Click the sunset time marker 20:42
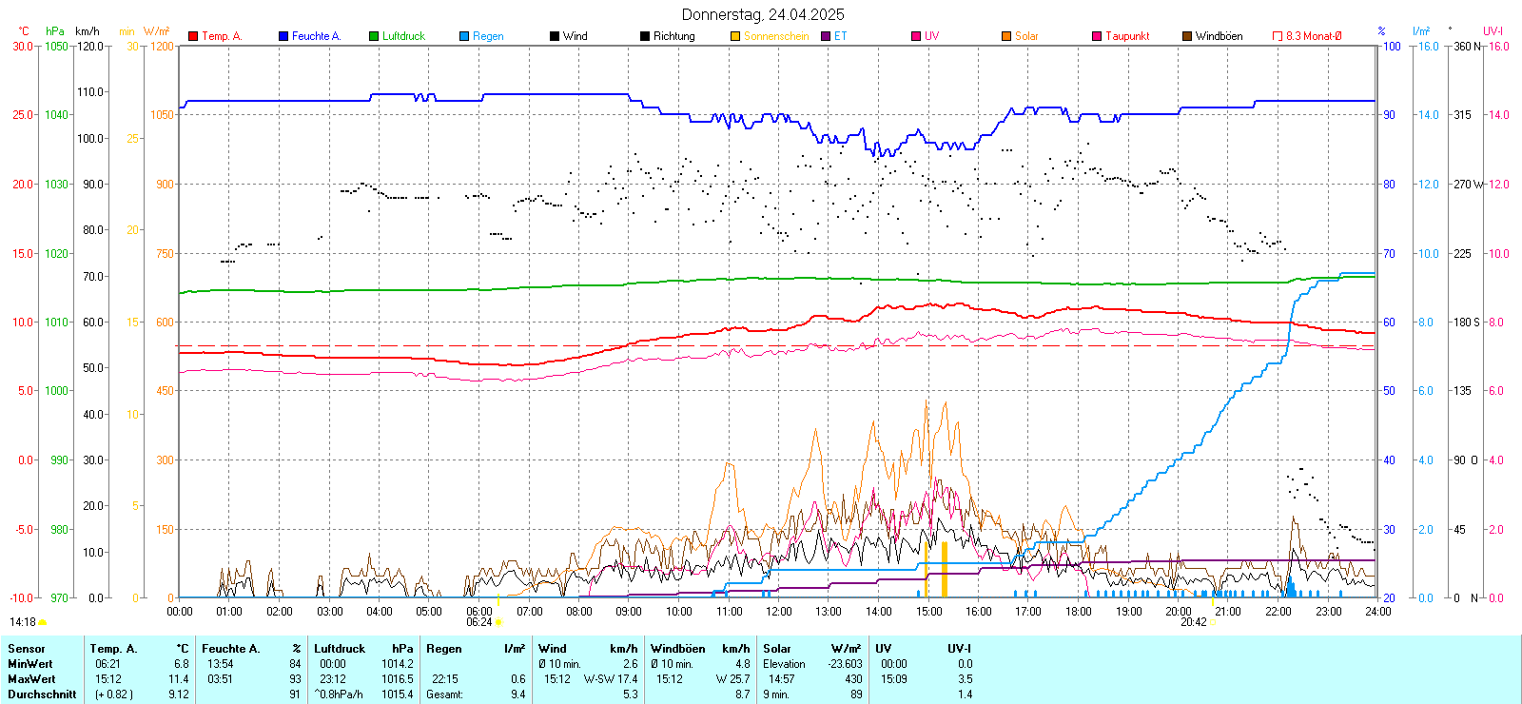Screen dimensions: 1522x704 (x=1193, y=622)
